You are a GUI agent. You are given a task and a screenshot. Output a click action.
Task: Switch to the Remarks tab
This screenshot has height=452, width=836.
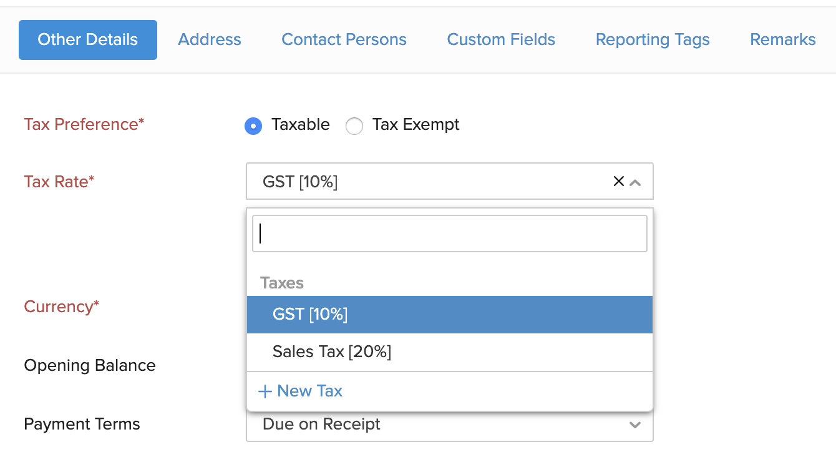click(782, 39)
